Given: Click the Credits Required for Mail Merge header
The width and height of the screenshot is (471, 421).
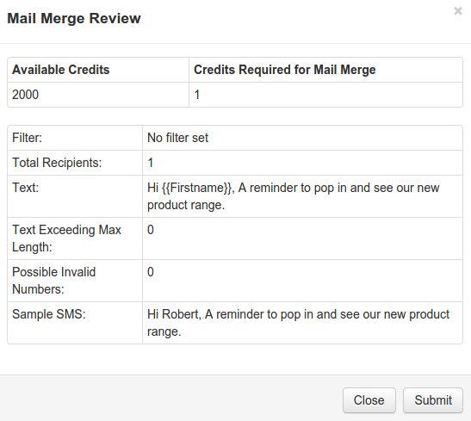Looking at the screenshot, I should [284, 70].
